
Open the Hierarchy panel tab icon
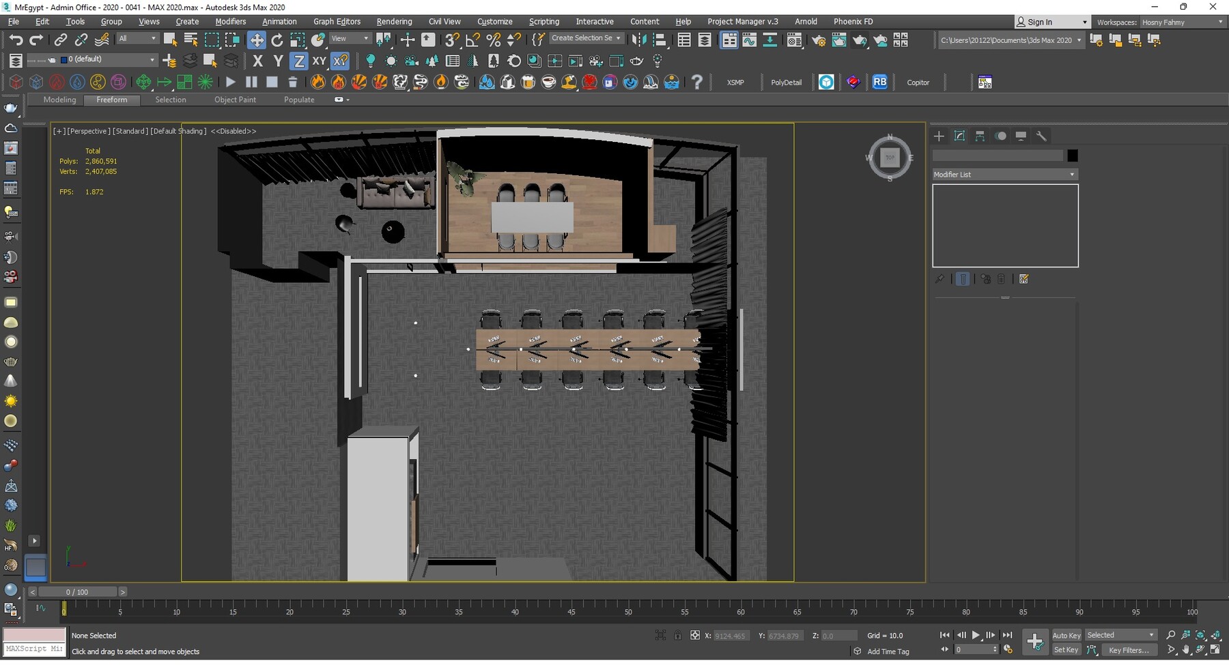(980, 136)
